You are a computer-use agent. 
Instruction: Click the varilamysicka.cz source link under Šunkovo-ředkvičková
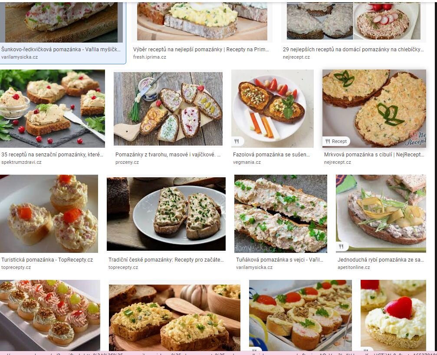pyautogui.click(x=20, y=57)
